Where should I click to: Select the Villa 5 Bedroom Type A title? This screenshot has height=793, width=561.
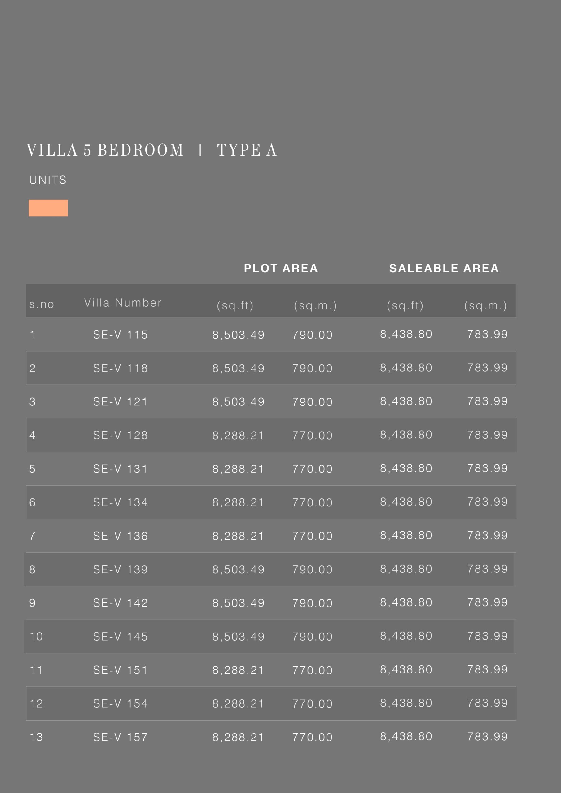(152, 150)
